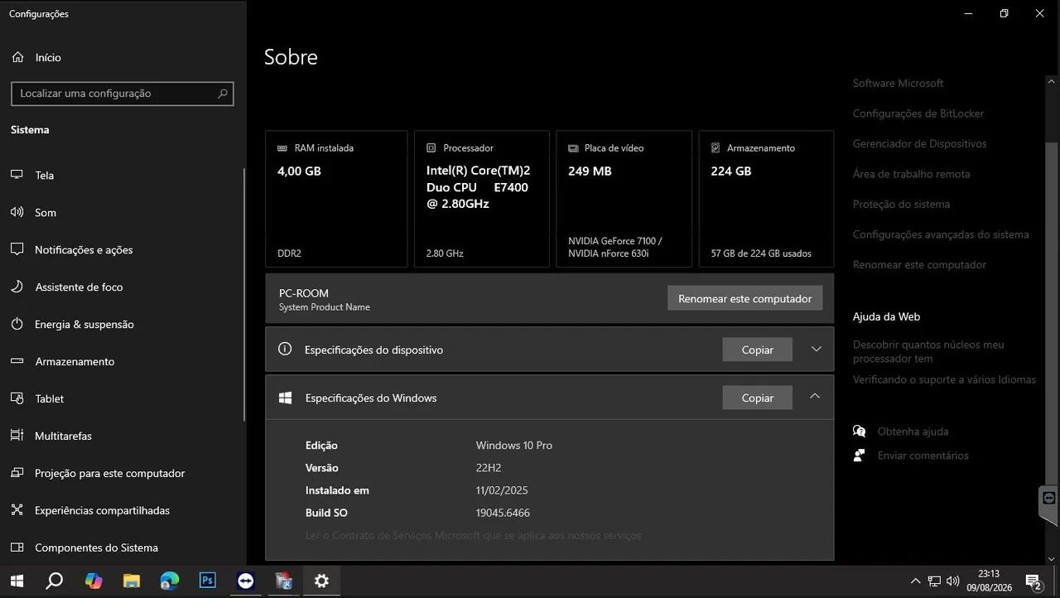The image size is (1060, 598).
Task: Open Gerenciador de Dispositivos link
Action: tap(920, 143)
